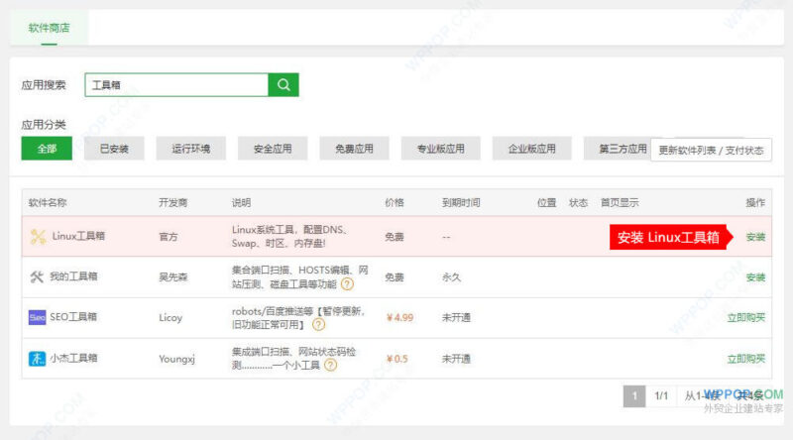793x440 pixels.
Task: Click help icon beside 小杰工具箱 description
Action: 330,366
